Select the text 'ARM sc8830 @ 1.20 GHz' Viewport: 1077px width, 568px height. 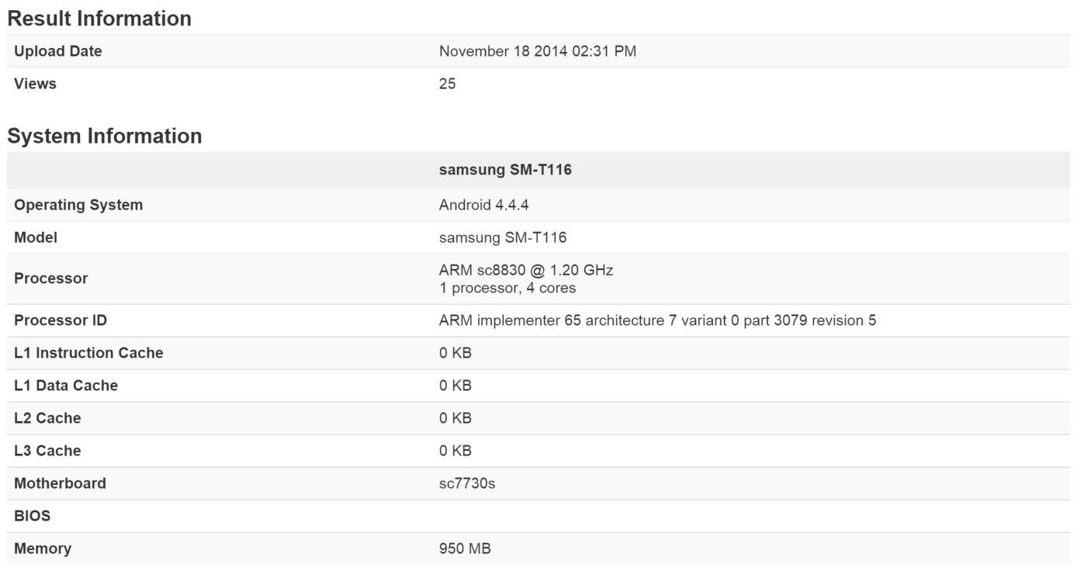pos(526,270)
